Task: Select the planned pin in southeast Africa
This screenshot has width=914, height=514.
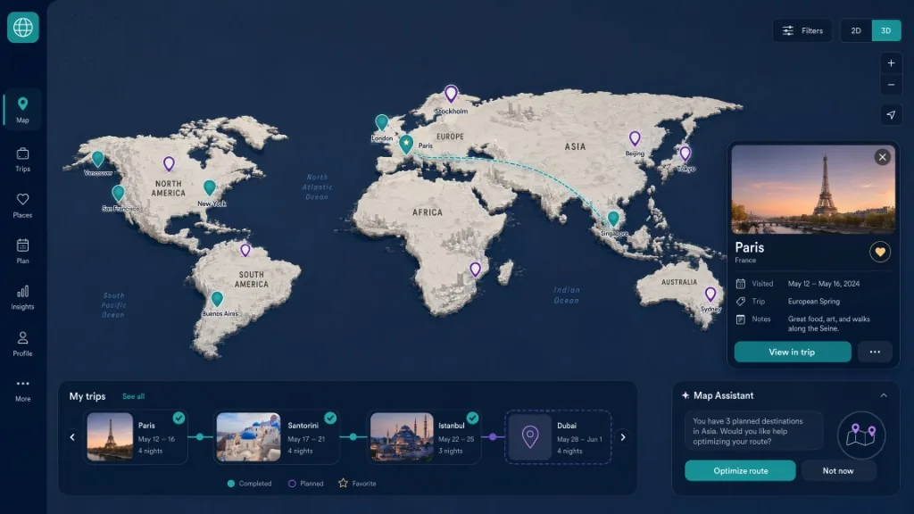Action: coord(475,269)
